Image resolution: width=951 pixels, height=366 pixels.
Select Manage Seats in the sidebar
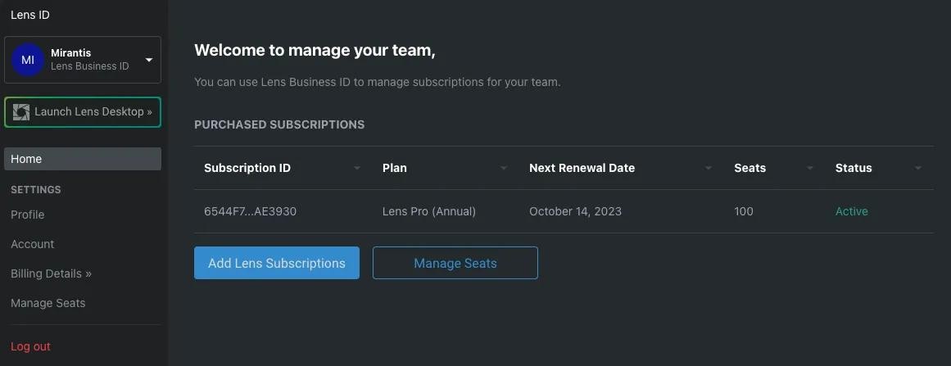tap(48, 303)
